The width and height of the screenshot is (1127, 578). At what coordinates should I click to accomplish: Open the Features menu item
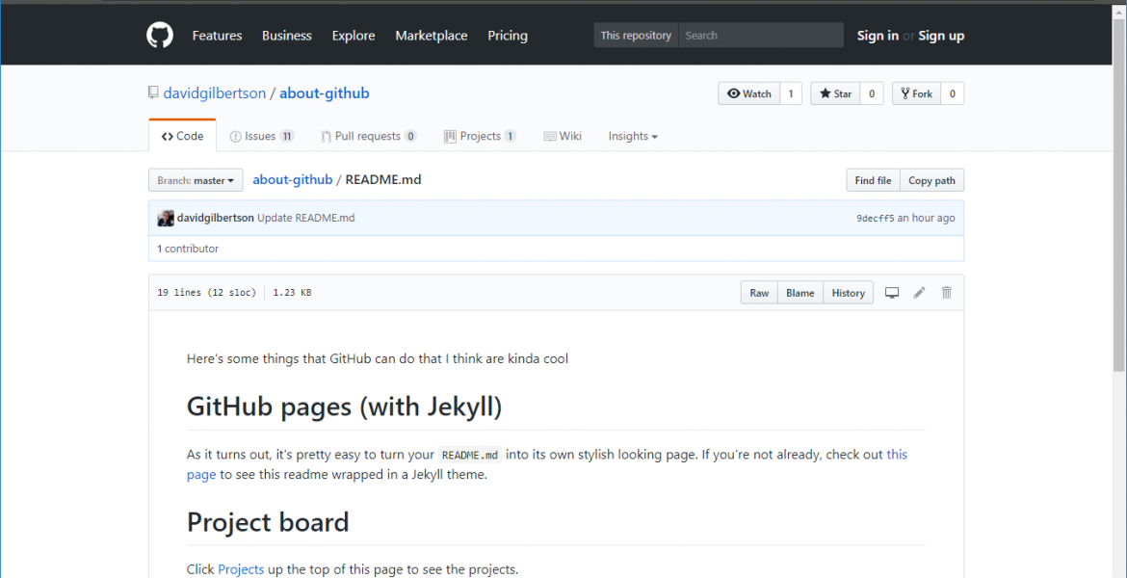coord(217,36)
